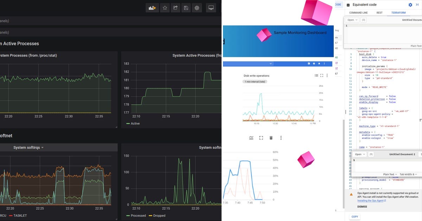Screen dimensions: 422x221
Task: Open the Open file dropdown in the editor
Action: [352, 20]
